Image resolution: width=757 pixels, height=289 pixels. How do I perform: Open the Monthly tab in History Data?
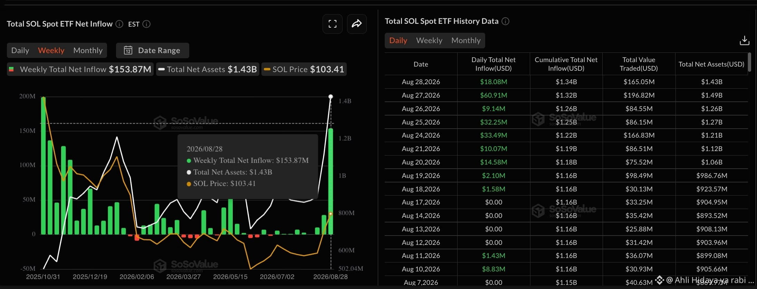point(466,40)
